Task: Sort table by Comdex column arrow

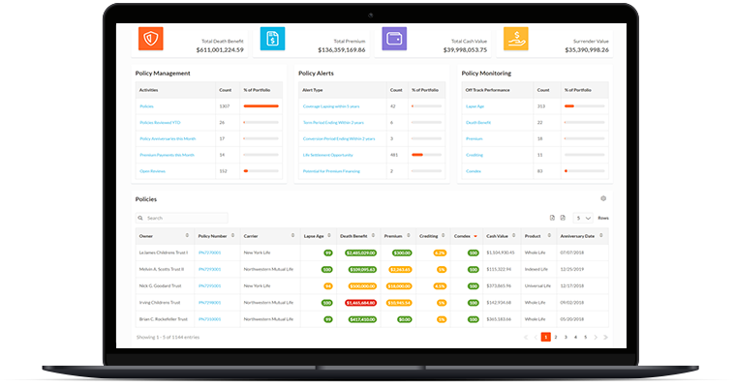Action: [475, 235]
